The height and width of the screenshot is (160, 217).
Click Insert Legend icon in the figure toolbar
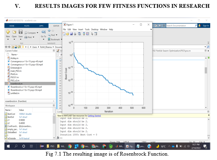pos(87,34)
